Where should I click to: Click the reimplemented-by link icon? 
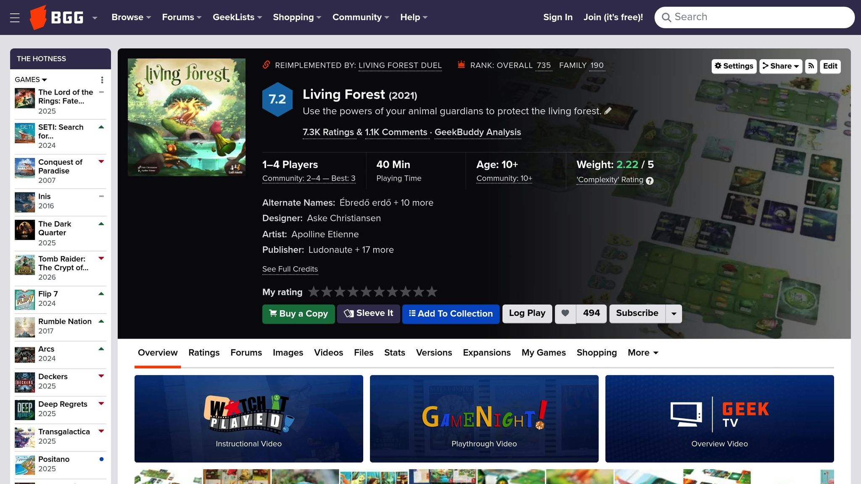tap(266, 65)
